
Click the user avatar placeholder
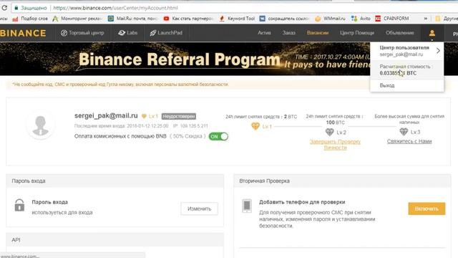pos(40,125)
